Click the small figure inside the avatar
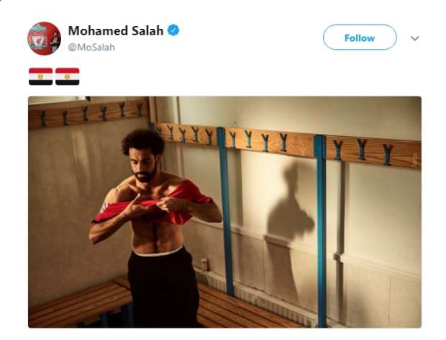The height and width of the screenshot is (340, 446). click(x=55, y=41)
